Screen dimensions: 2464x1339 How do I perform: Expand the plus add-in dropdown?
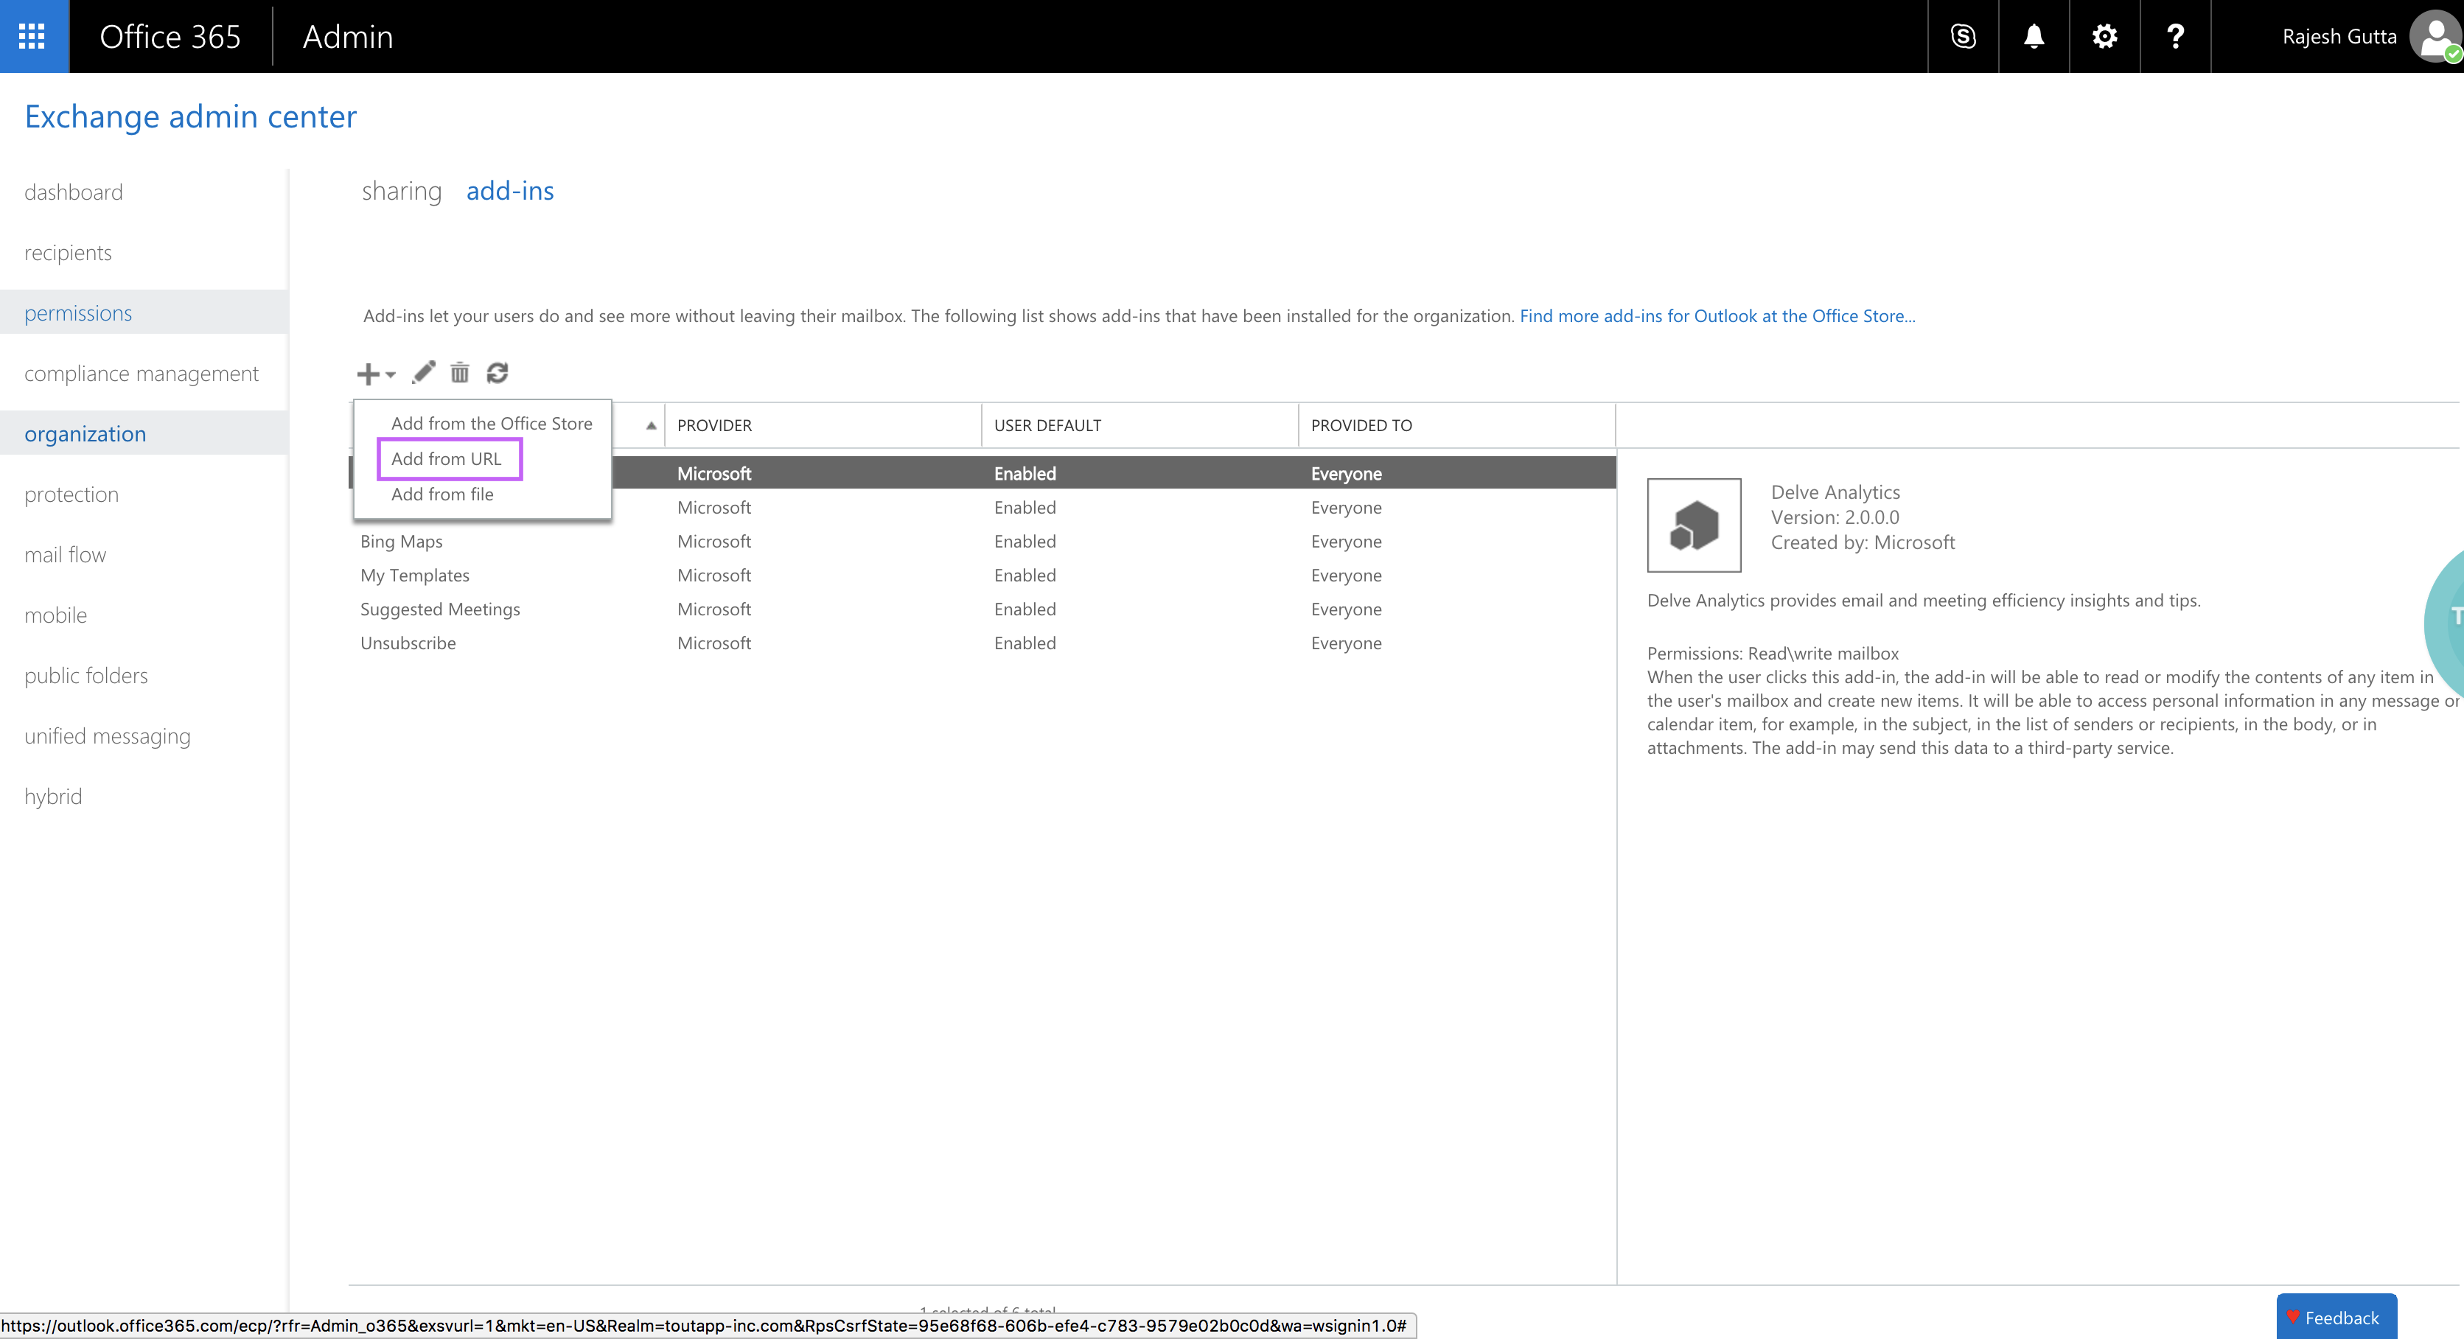(x=375, y=374)
